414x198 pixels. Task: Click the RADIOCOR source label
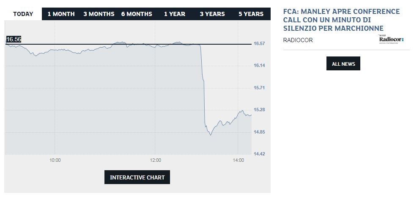point(298,40)
